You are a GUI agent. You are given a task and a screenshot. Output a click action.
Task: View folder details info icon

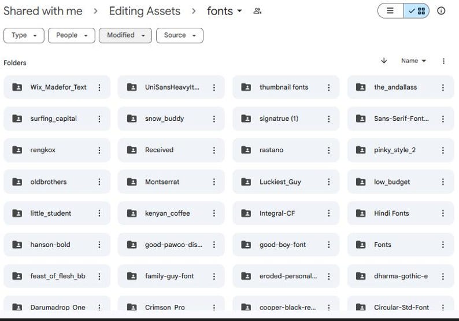tap(441, 11)
